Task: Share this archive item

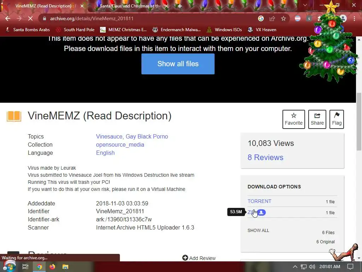Action: 317,119
